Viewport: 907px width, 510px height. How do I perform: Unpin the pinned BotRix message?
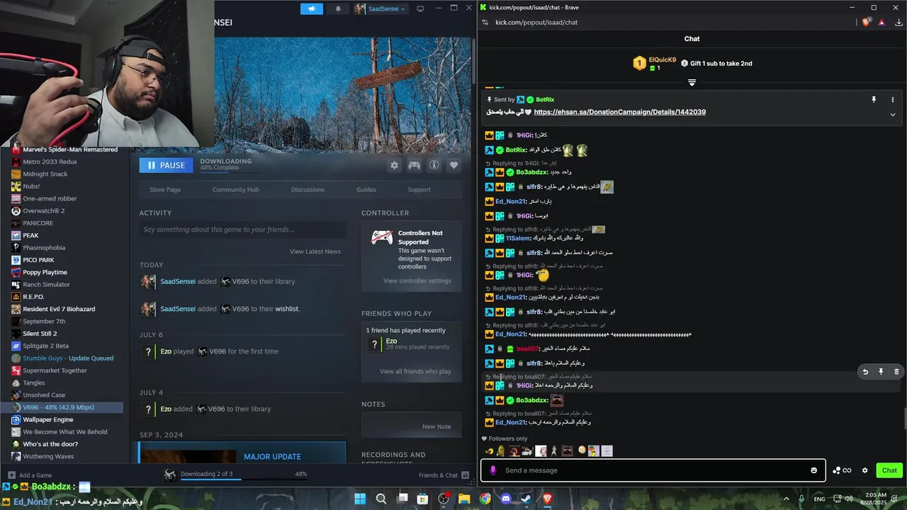pyautogui.click(x=874, y=100)
